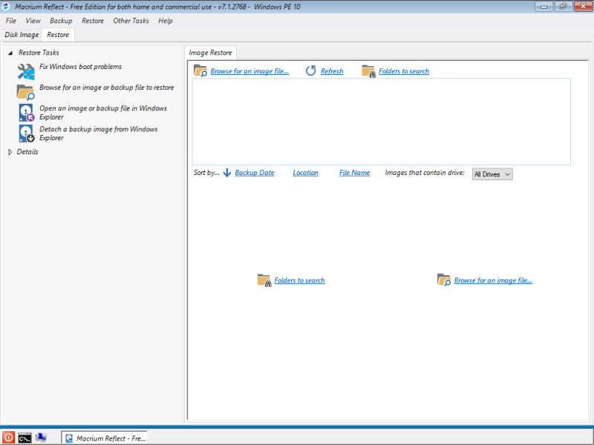Sort images by Backup Date
Screen dimensions: 594x445
[255, 173]
